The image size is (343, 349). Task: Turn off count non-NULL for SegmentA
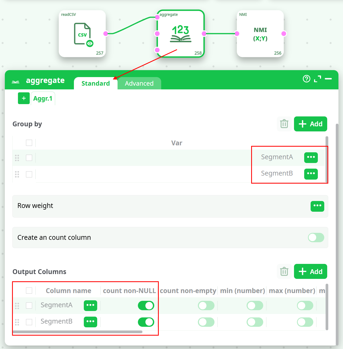pyautogui.click(x=146, y=305)
